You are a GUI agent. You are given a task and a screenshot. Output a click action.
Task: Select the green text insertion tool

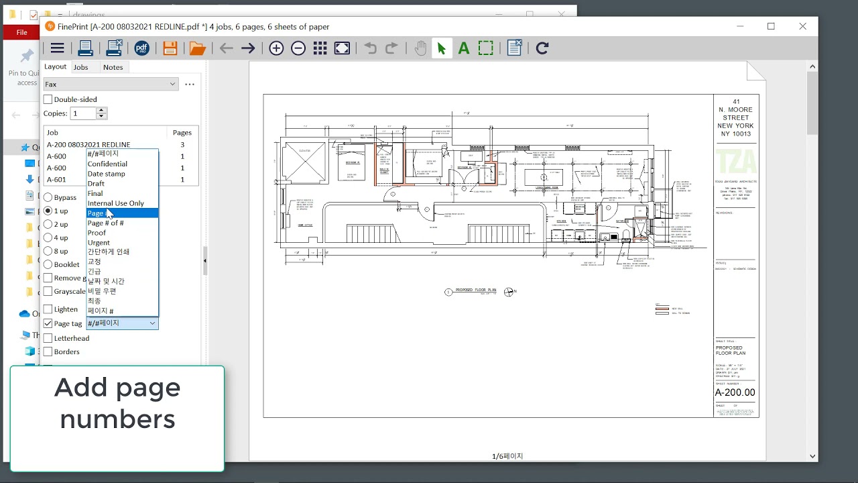pos(463,48)
